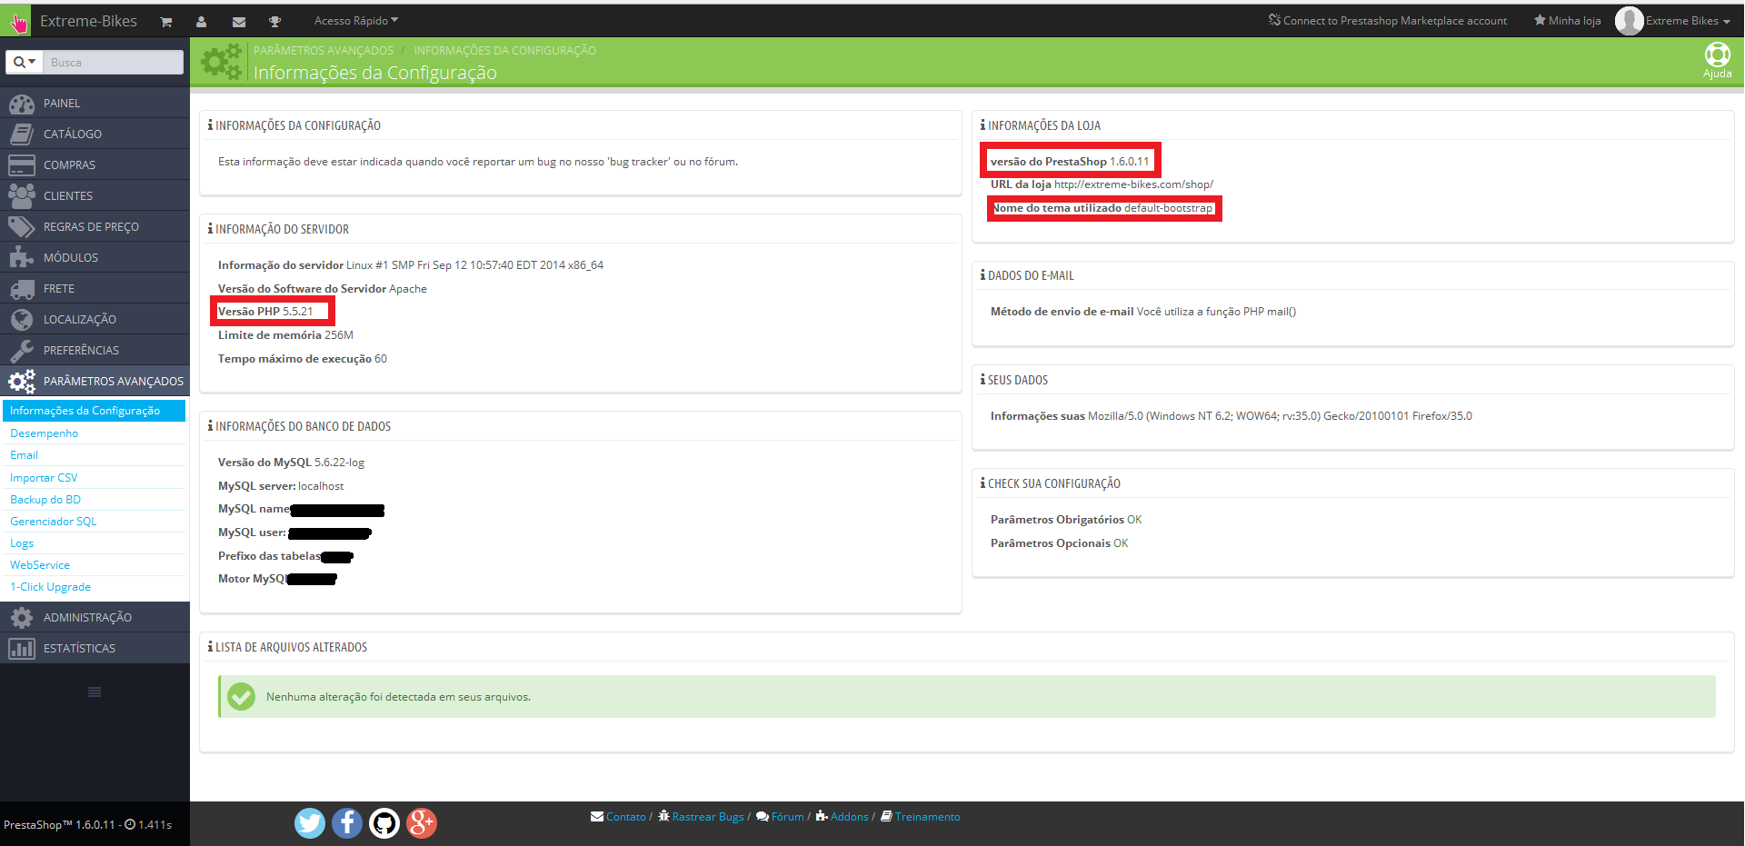Open the customers person icon in top bar
The width and height of the screenshot is (1745, 846).
pyautogui.click(x=202, y=22)
